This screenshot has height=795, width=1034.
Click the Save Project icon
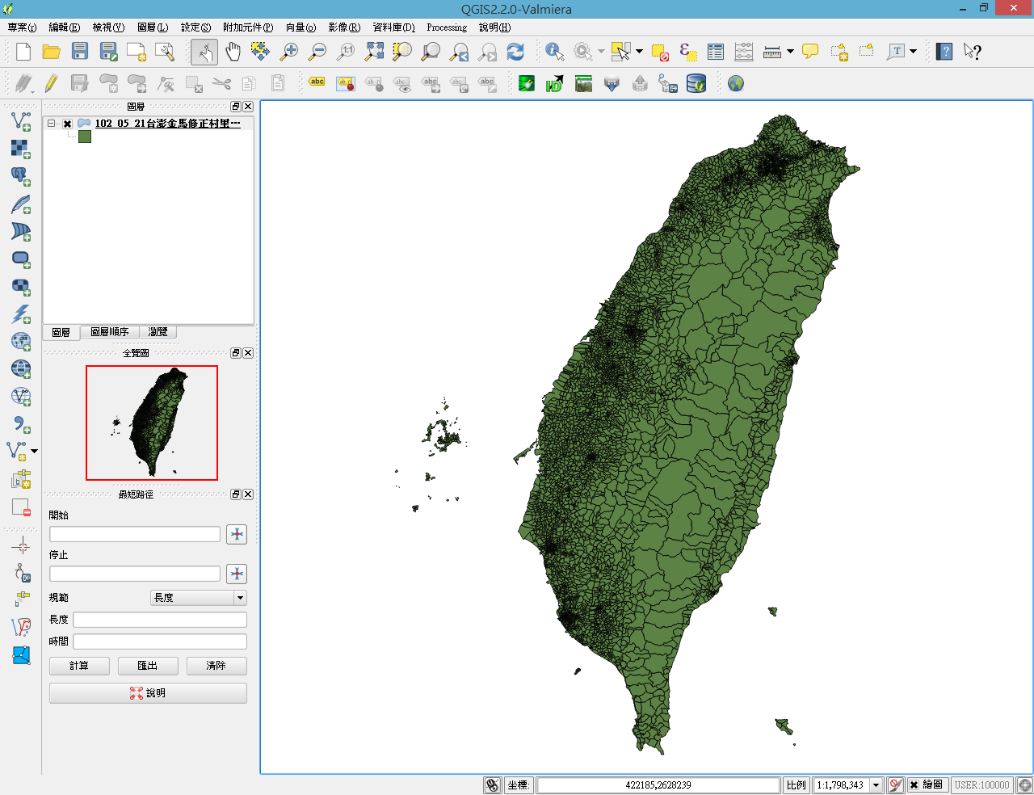[x=80, y=53]
